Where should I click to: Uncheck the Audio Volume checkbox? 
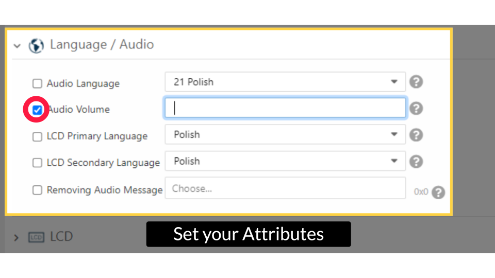pyautogui.click(x=37, y=110)
